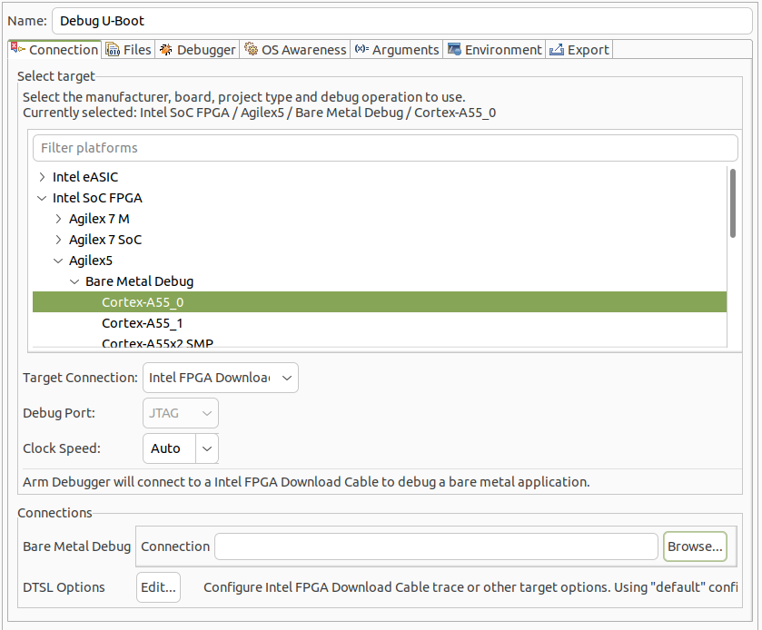The image size is (762, 630).
Task: Click the Filter platforms search field
Action: point(385,148)
